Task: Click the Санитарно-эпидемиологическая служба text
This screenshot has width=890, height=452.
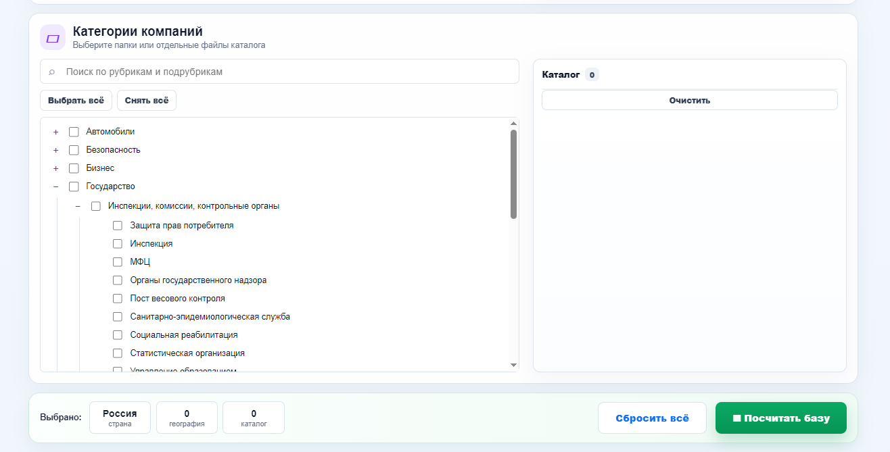Action: (x=210, y=317)
